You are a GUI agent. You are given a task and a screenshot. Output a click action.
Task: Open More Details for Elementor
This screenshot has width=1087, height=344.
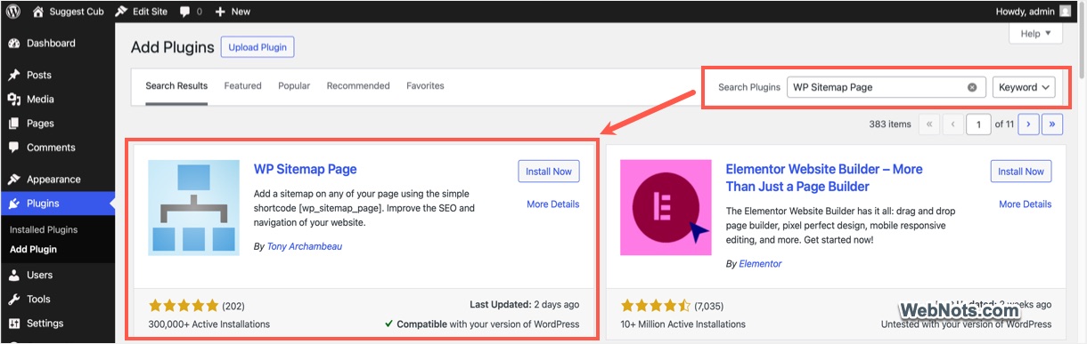click(1025, 204)
